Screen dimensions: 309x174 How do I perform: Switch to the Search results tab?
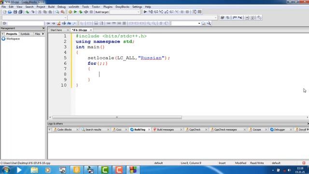pos(93,130)
